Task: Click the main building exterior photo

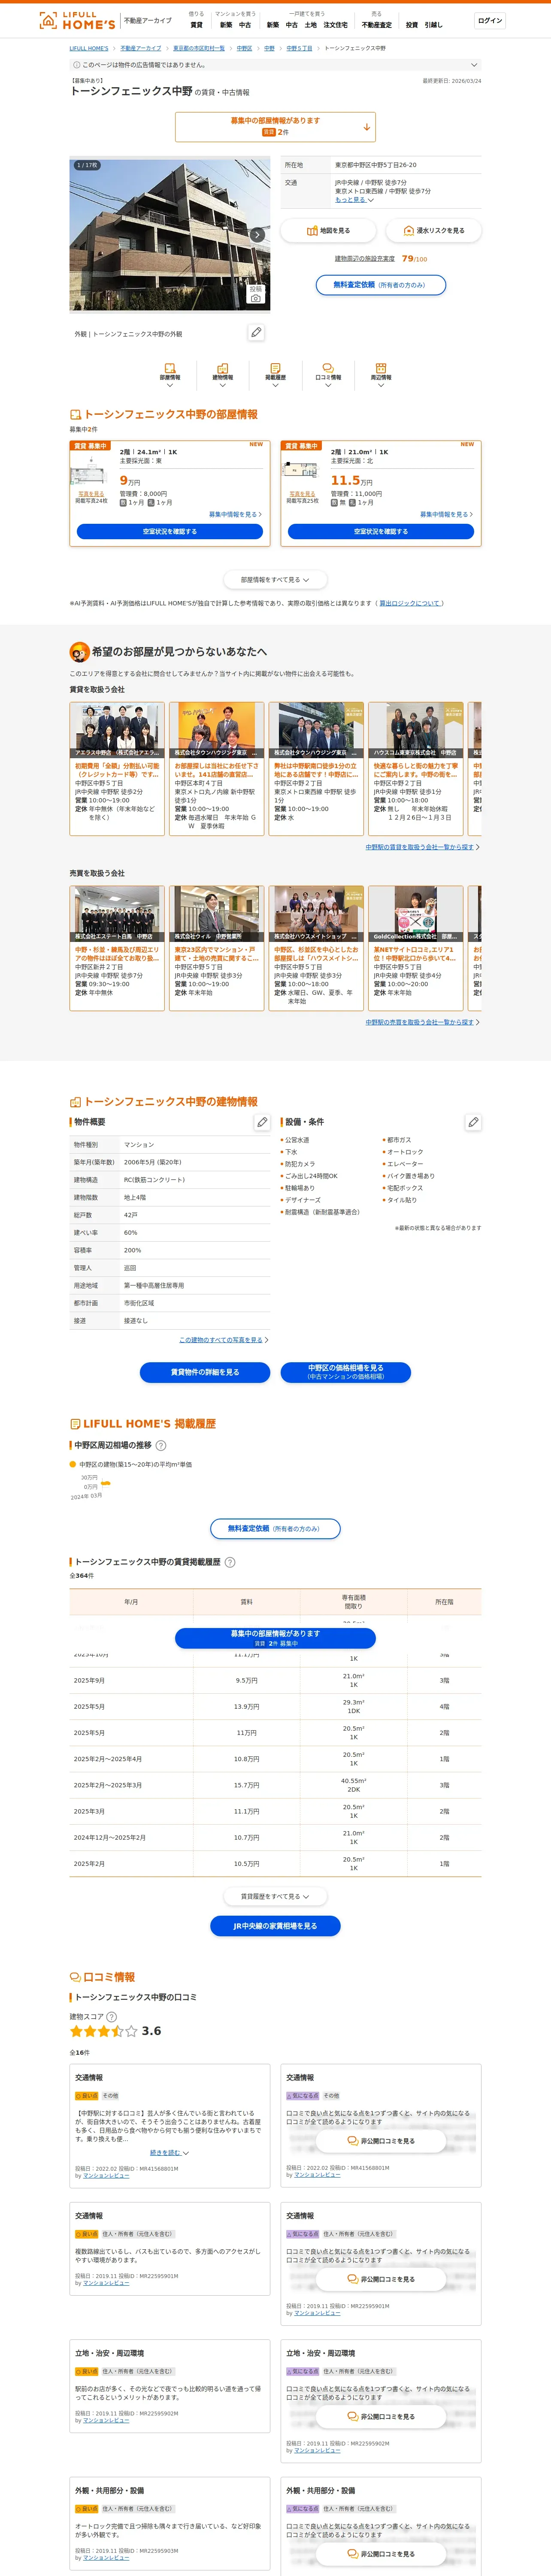Action: (170, 235)
